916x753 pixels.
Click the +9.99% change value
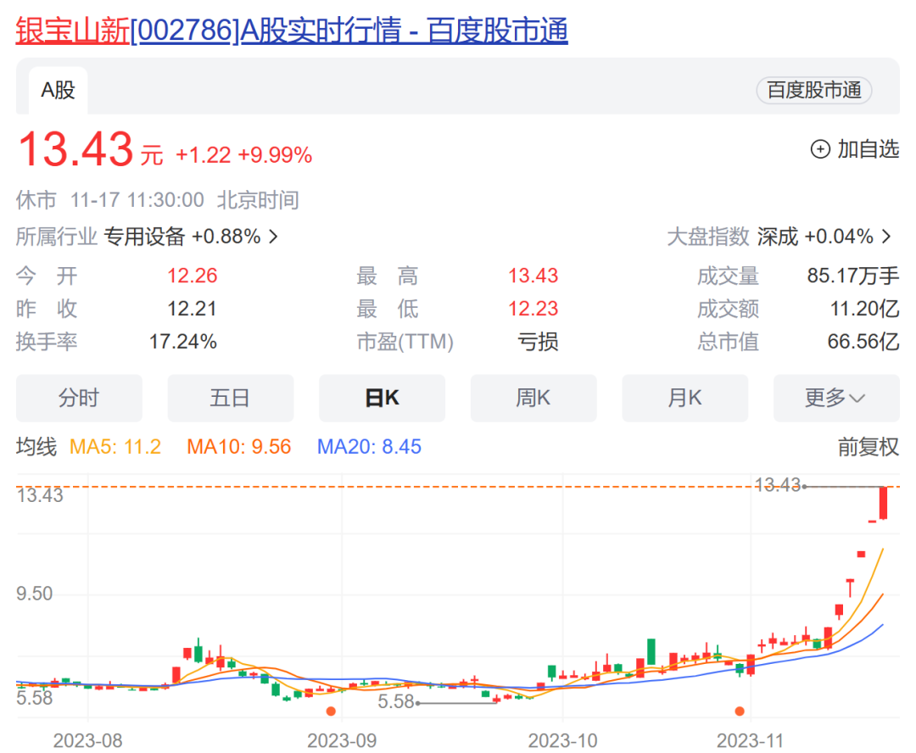(x=275, y=155)
